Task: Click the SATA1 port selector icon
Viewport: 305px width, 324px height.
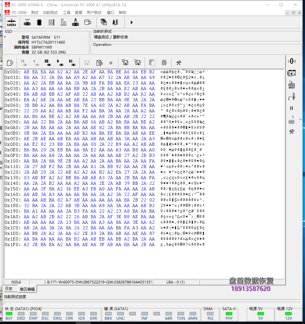Action: [11, 22]
